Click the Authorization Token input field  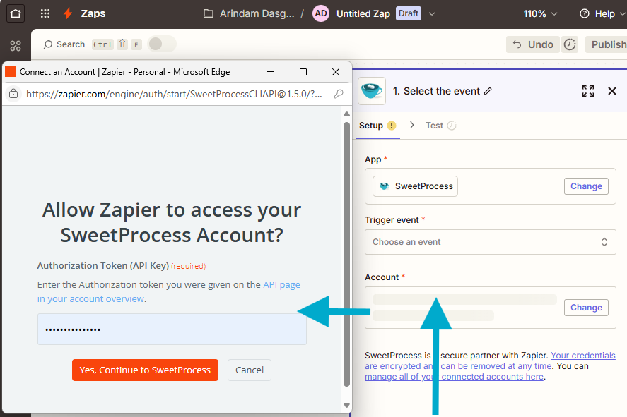172,330
